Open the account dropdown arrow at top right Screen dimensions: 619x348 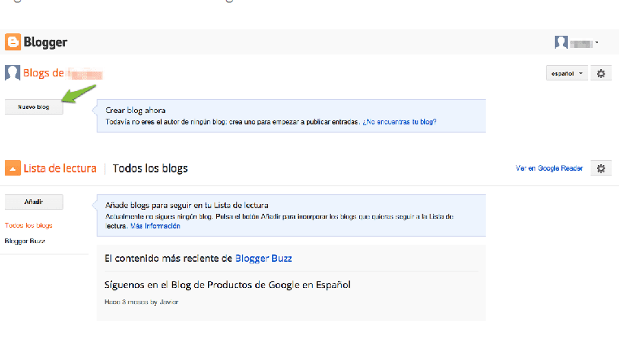pos(596,42)
